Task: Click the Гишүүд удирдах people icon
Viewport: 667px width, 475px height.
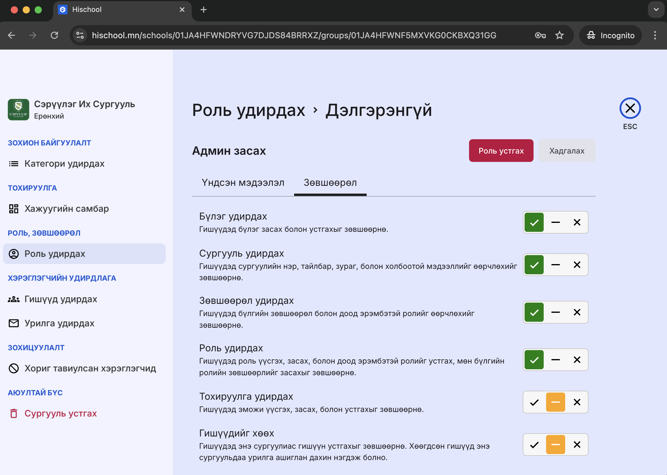Action: click(x=14, y=299)
